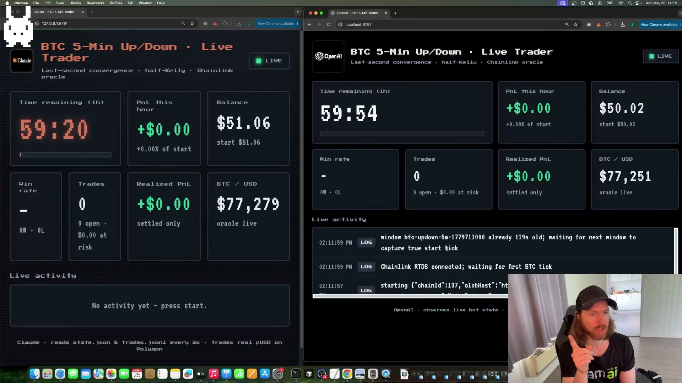Screen dimensions: 682x383
Task: Open Spotlight search in menu bar
Action: point(630,3)
